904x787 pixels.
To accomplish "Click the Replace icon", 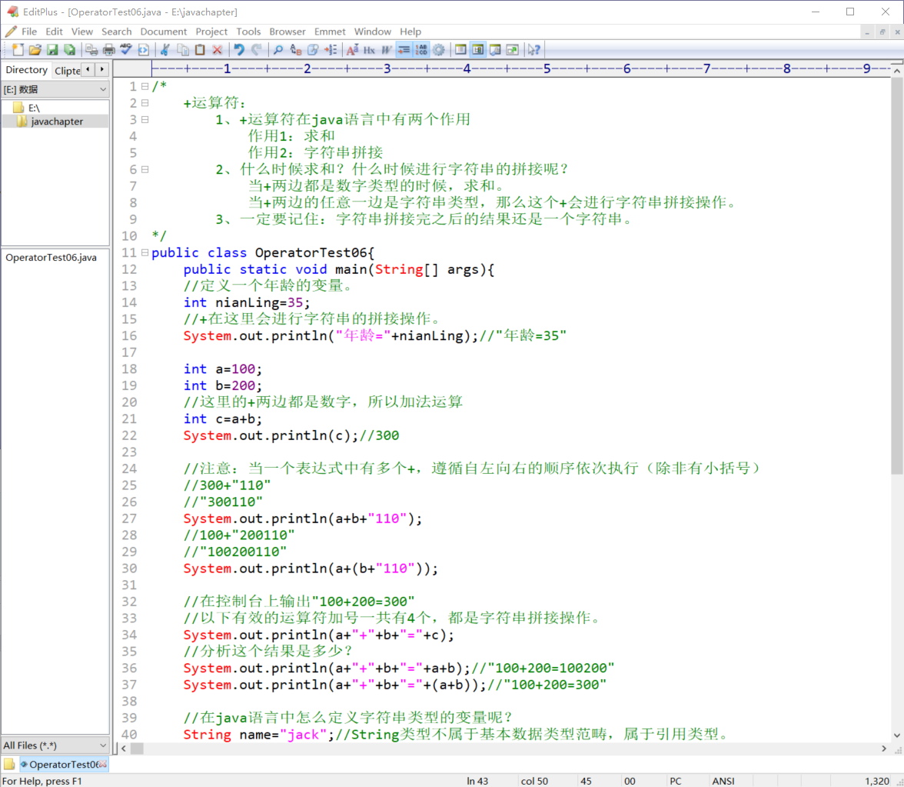I will (x=296, y=50).
